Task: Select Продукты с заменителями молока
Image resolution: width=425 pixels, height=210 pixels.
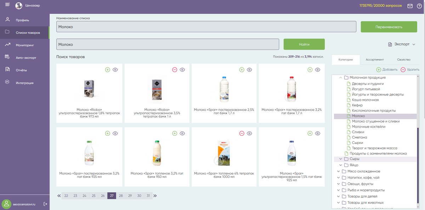Action: point(378,153)
